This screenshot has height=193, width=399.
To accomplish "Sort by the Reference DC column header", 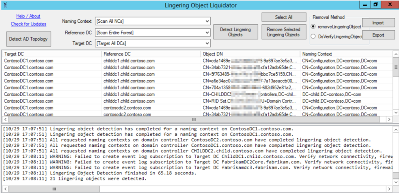I will (x=151, y=54).
